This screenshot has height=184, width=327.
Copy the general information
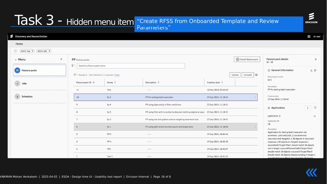315,70
